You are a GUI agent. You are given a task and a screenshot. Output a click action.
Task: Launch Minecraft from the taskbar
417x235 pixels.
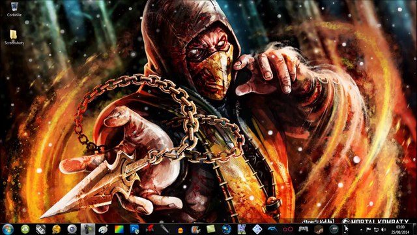319,229
